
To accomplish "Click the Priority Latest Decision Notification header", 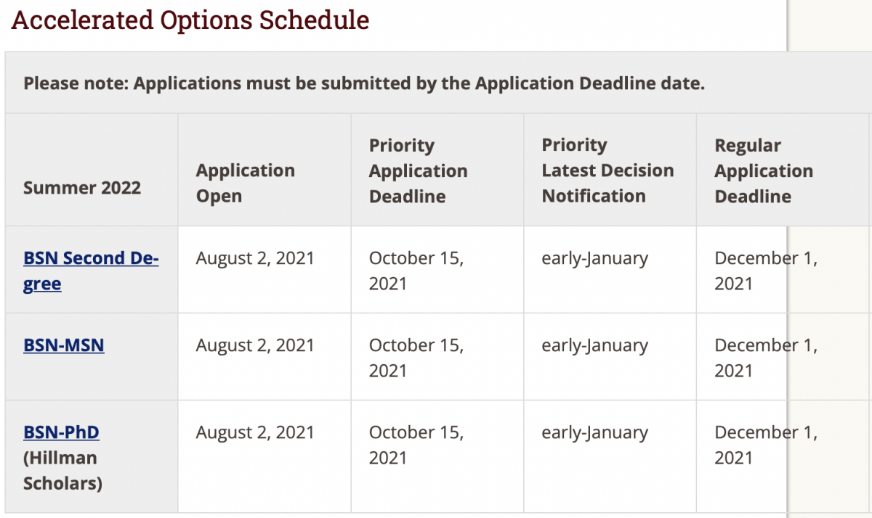I will tap(607, 170).
